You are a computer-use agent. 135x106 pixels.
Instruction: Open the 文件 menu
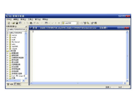[9, 19]
